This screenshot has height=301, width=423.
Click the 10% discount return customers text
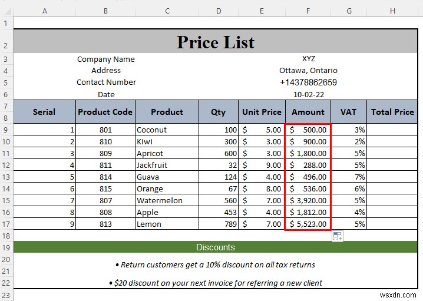coord(215,264)
